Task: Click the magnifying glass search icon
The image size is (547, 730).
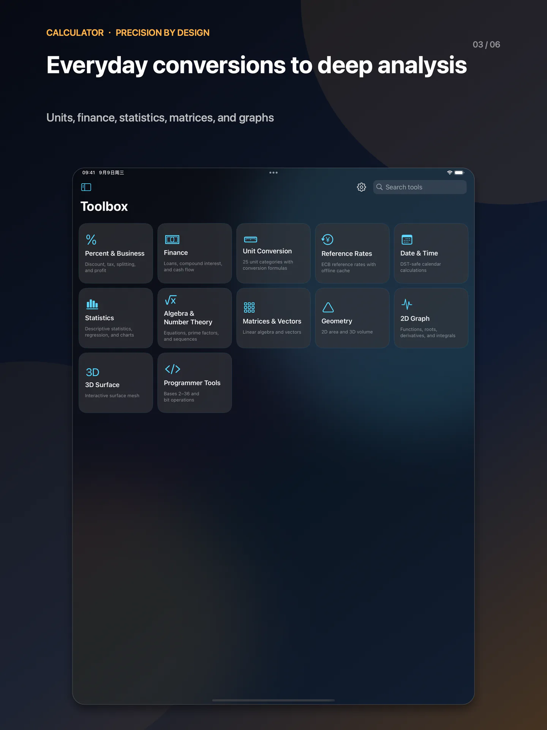Action: click(x=379, y=187)
